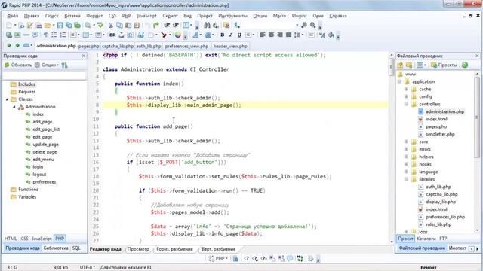
Task: Click the special character Omega icon
Action: coord(131,35)
